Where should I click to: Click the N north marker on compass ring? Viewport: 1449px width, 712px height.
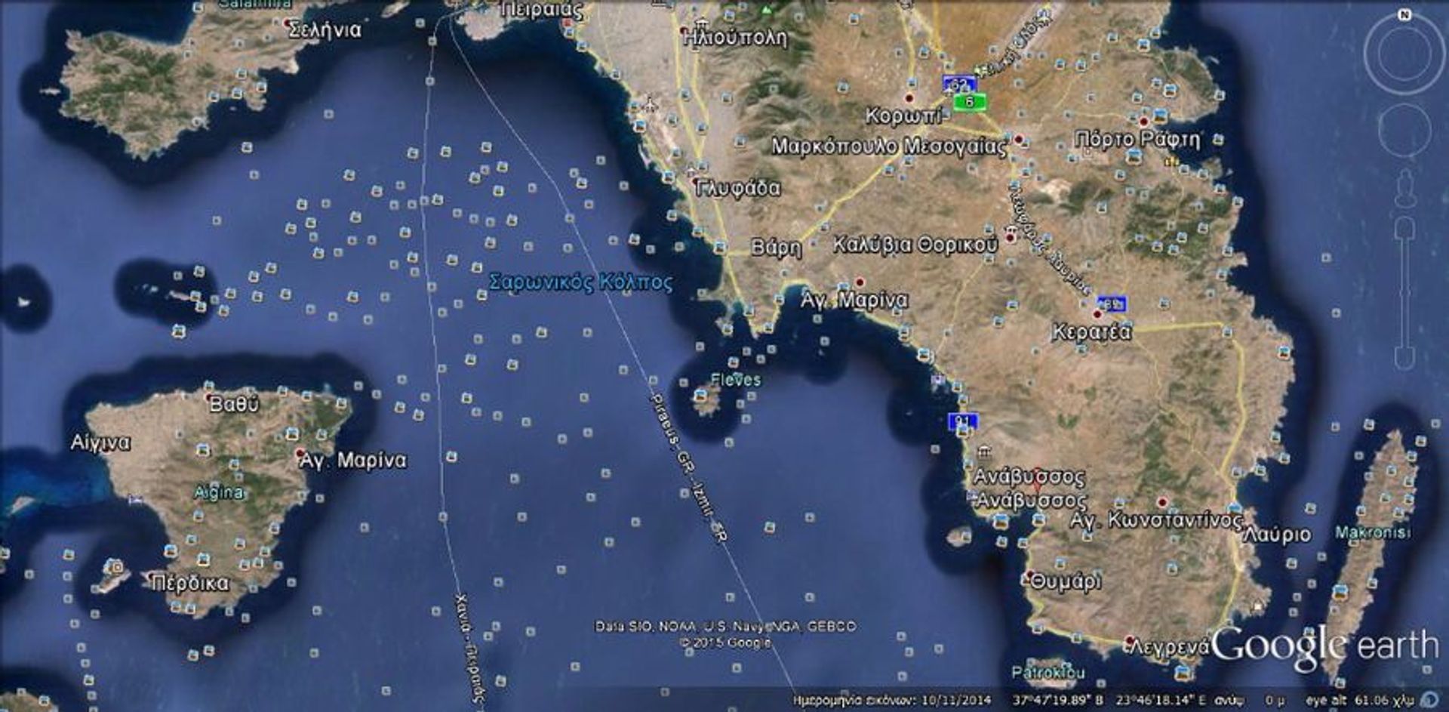pyautogui.click(x=1404, y=14)
